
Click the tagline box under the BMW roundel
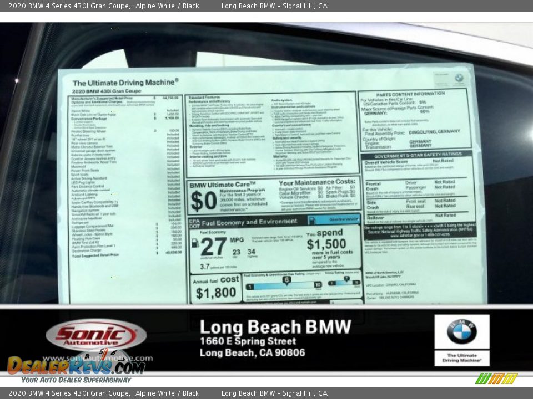[462, 358]
